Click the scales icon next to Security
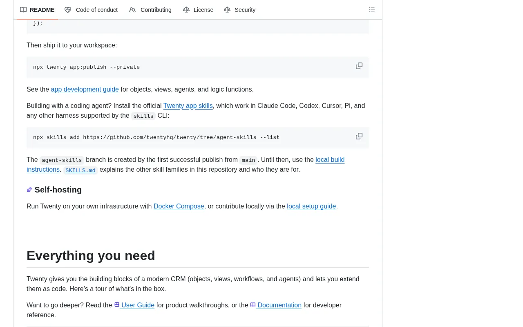This screenshot has height=327, width=523. [x=227, y=10]
